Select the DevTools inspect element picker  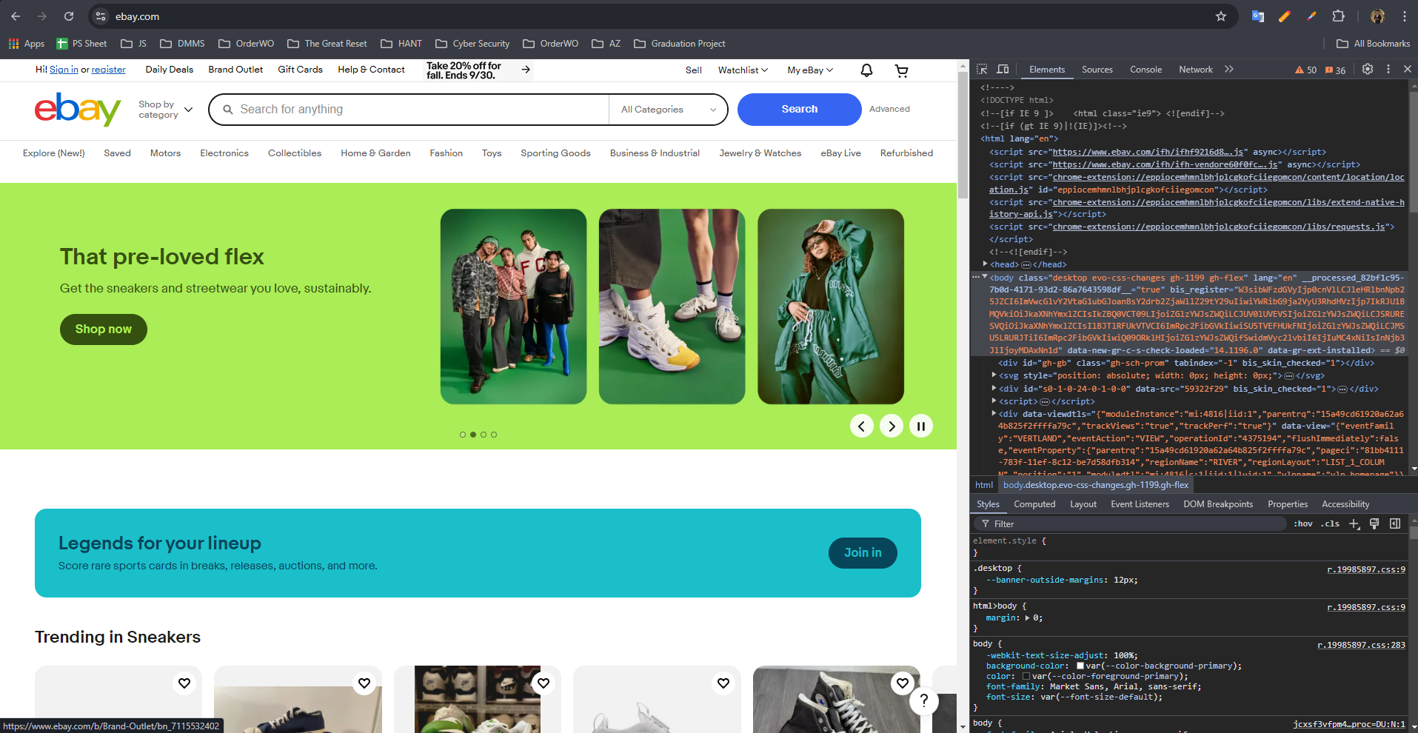tap(982, 69)
